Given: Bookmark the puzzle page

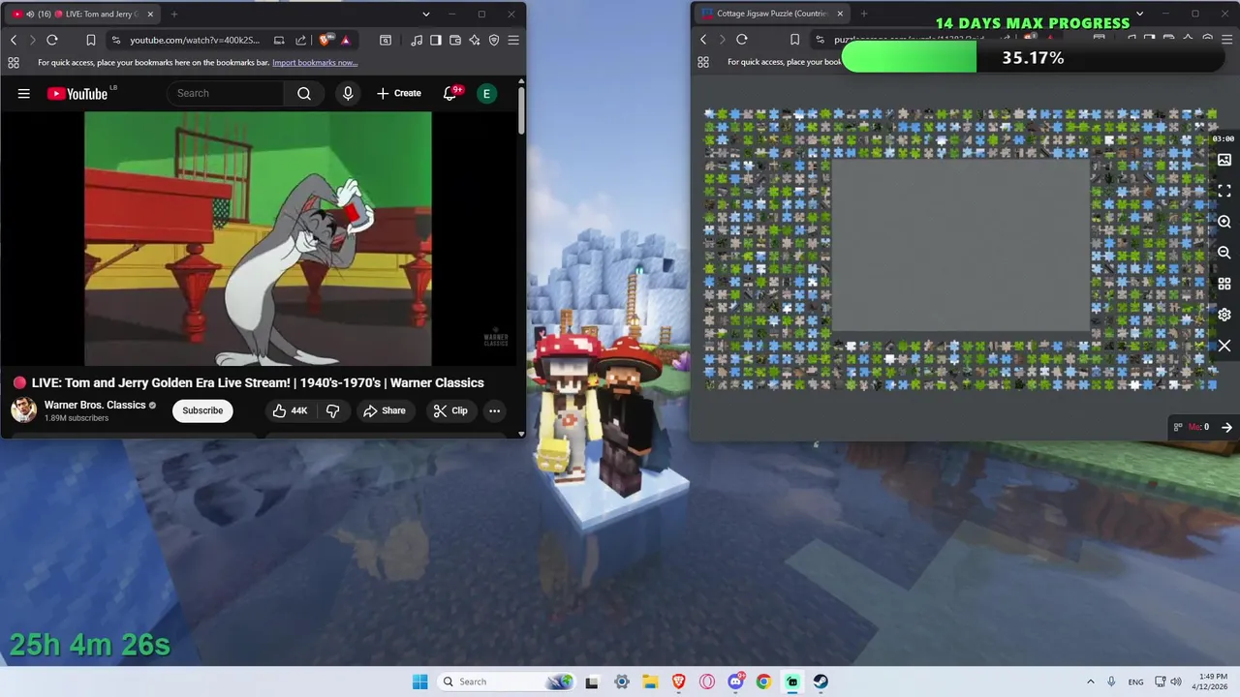Looking at the screenshot, I should tap(794, 40).
